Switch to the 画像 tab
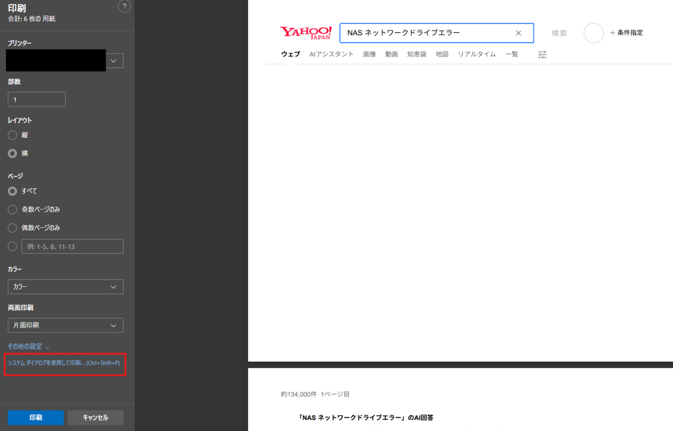 [369, 54]
